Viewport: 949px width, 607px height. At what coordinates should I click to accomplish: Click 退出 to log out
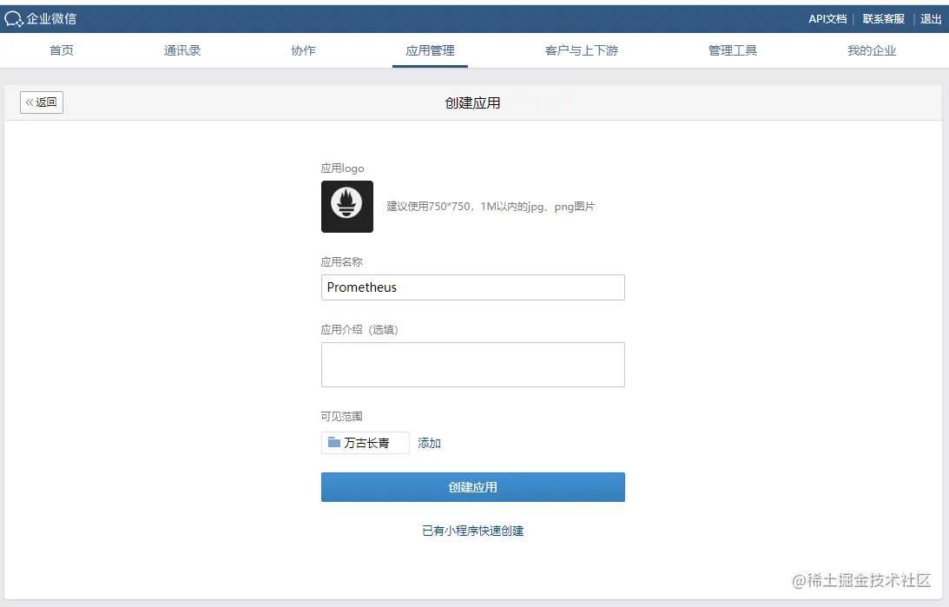pos(931,19)
